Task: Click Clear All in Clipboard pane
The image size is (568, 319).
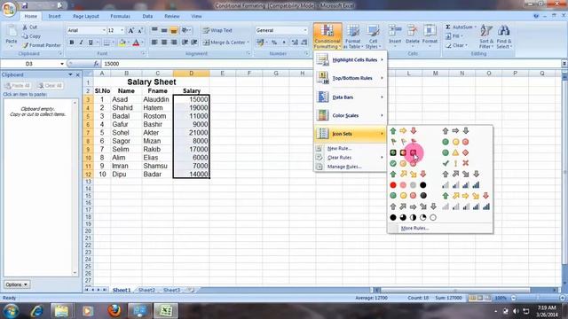Action: click(50, 86)
